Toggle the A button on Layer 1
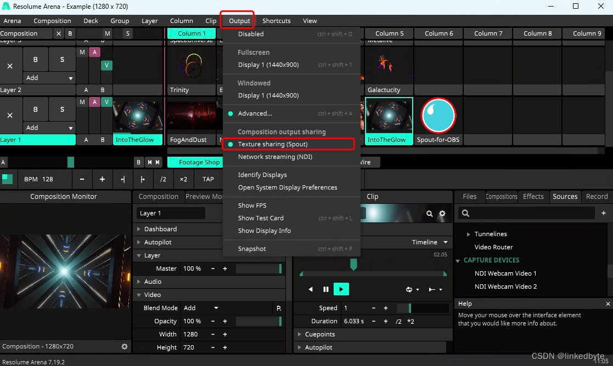 [x=94, y=102]
